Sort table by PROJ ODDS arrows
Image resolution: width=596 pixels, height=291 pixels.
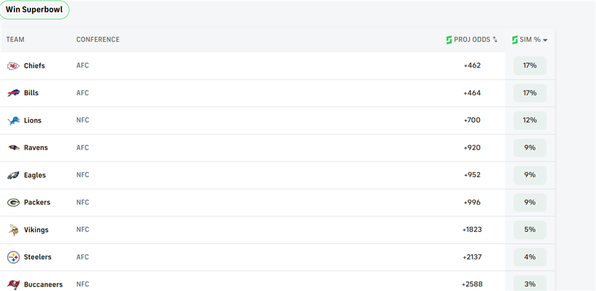point(495,40)
